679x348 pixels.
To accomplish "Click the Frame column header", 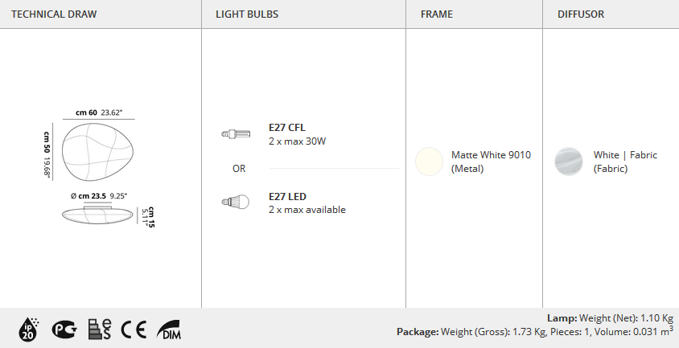I will coord(437,14).
